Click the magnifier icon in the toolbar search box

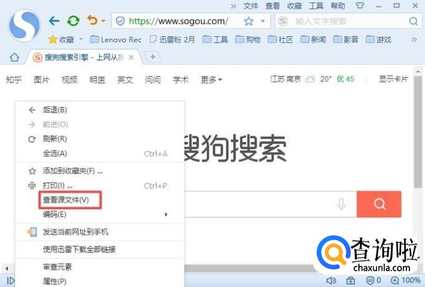point(414,21)
